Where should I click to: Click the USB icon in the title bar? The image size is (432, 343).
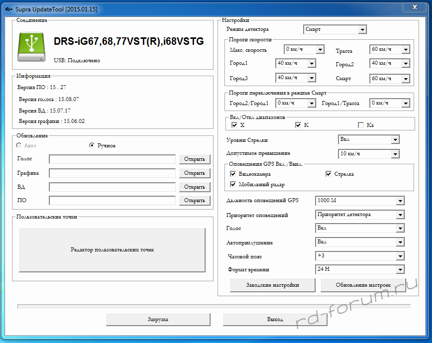point(9,9)
